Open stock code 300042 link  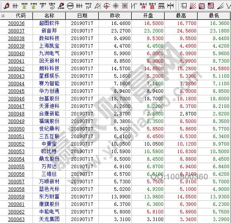[16, 69]
